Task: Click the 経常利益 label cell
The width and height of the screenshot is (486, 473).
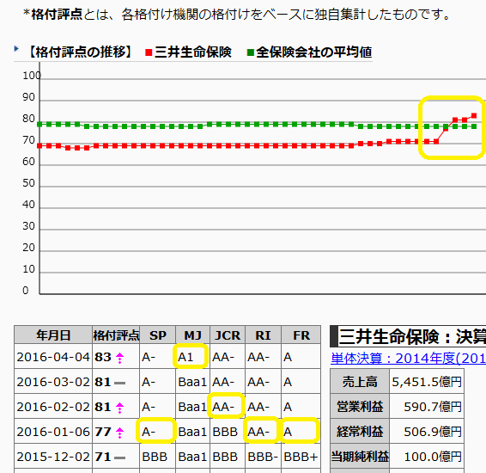Action: 360,431
